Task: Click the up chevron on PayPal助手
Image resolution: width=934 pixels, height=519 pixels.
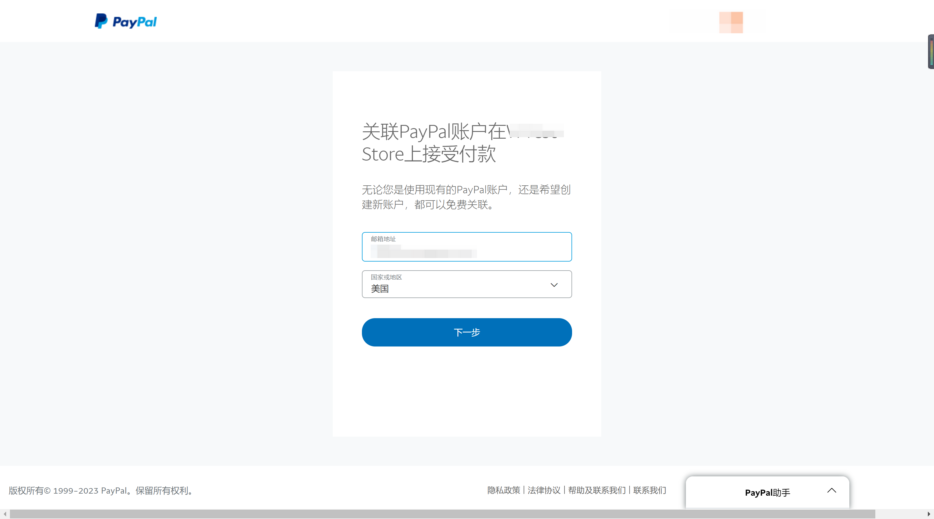Action: (x=832, y=490)
